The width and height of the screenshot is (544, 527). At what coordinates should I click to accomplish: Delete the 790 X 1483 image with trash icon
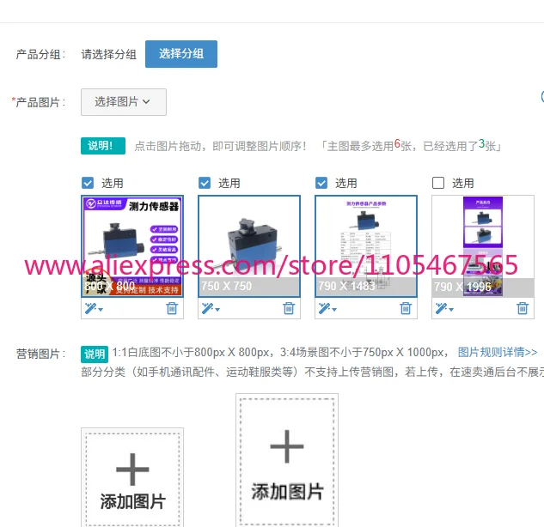(406, 308)
